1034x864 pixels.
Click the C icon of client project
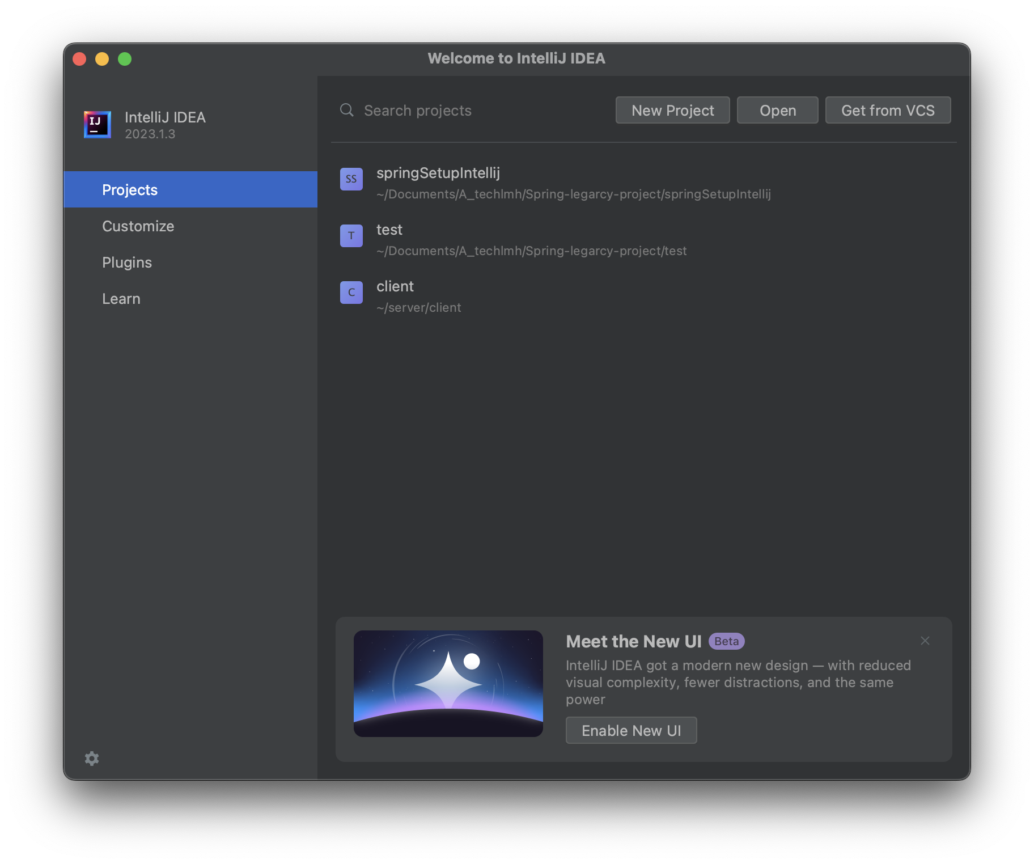(351, 293)
